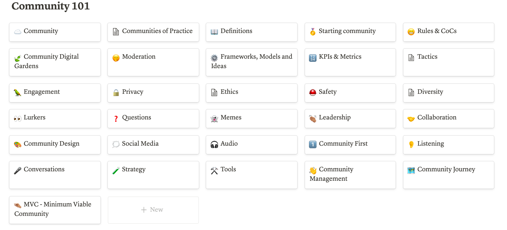Open the Community Journey page

(x=448, y=175)
